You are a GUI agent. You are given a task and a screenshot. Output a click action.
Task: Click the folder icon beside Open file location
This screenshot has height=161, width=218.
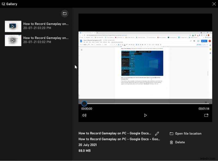(x=171, y=134)
